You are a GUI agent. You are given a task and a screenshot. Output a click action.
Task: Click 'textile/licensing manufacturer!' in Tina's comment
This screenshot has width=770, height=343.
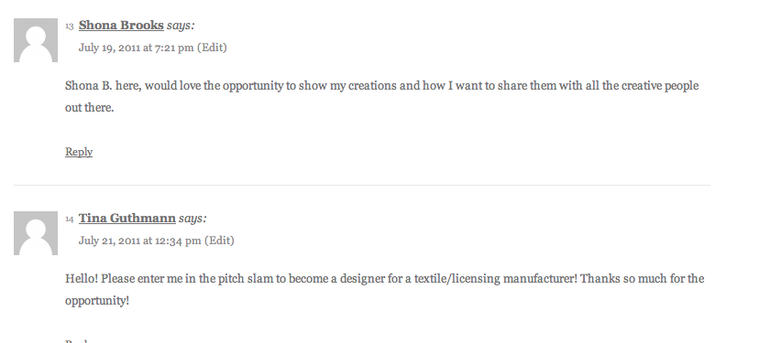tap(496, 279)
